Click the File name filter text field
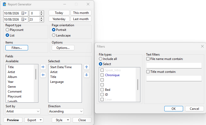 point(174,65)
